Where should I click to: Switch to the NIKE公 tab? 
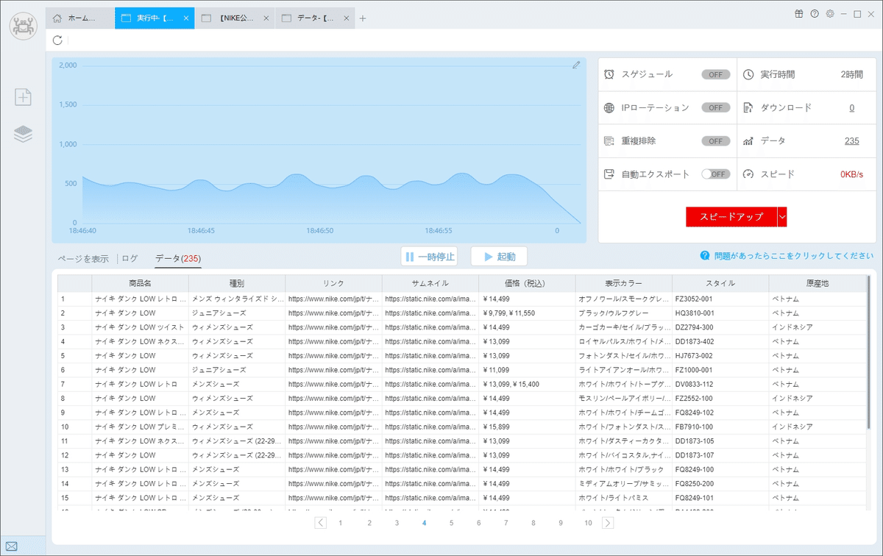click(x=235, y=18)
